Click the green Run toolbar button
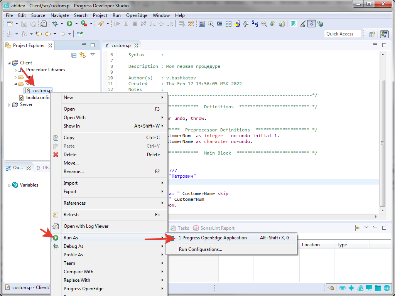This screenshot has width=395, height=296. point(69,24)
